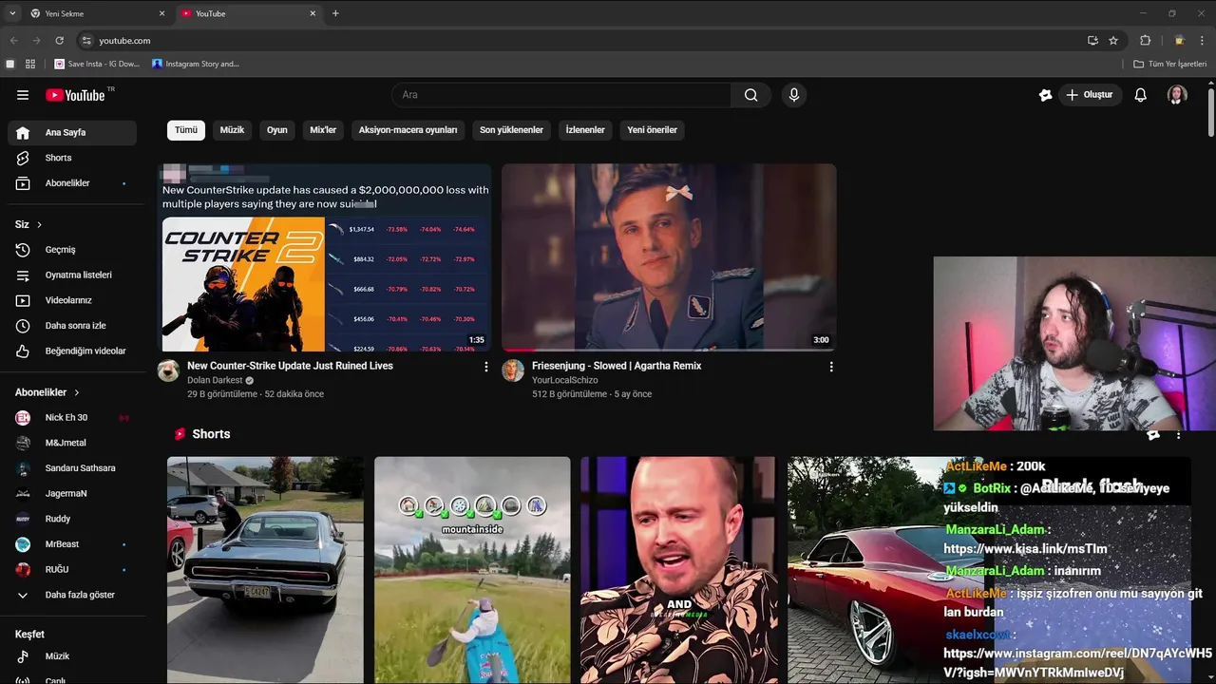Select İzlenenler filter chip
1216x684 pixels.
point(585,130)
